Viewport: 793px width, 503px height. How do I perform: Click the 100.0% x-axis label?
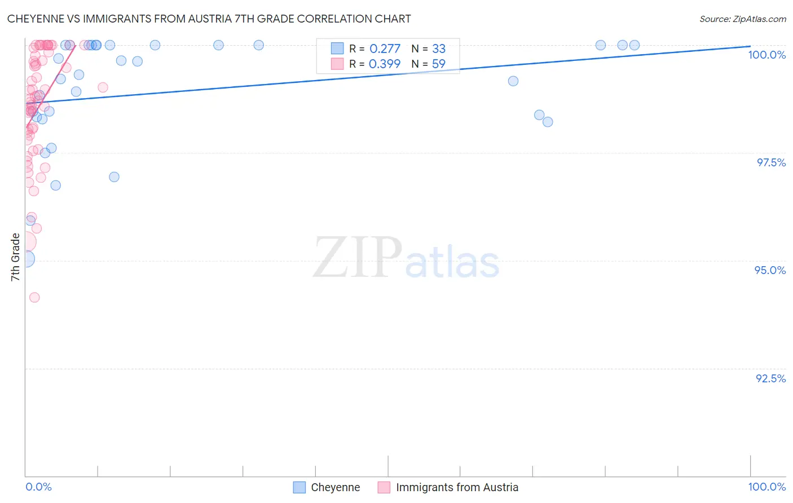(767, 487)
